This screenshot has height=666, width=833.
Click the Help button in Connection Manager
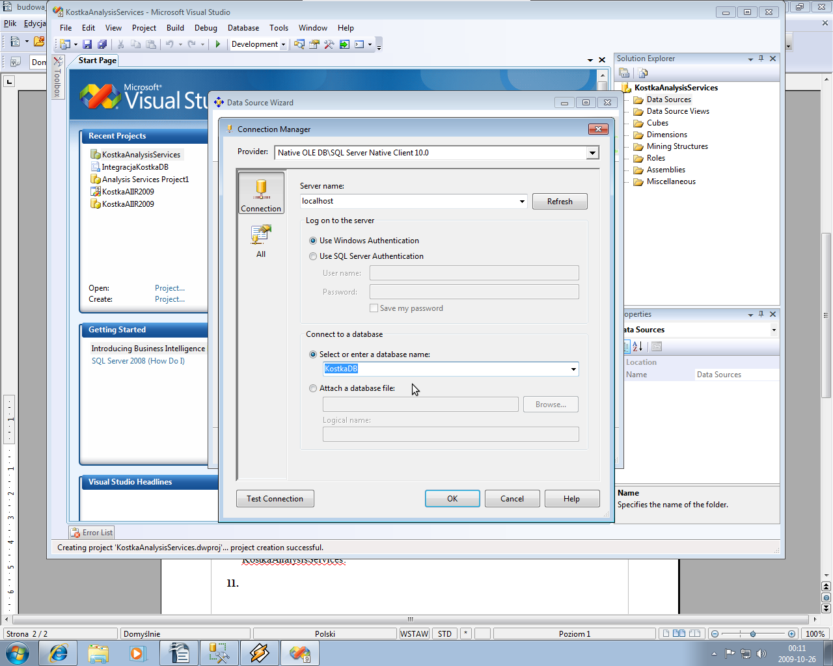pyautogui.click(x=571, y=499)
